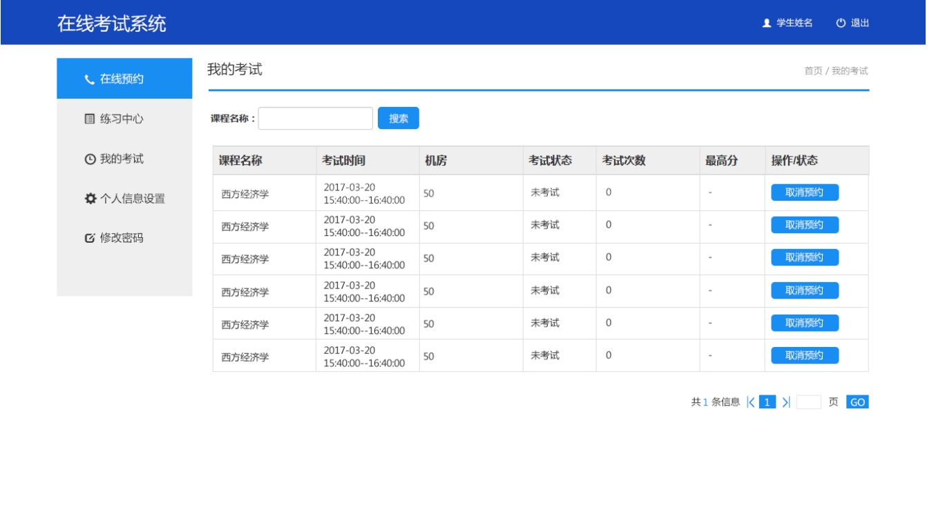Click 取消预约 in the last table row
The image size is (936, 516).
pos(805,355)
